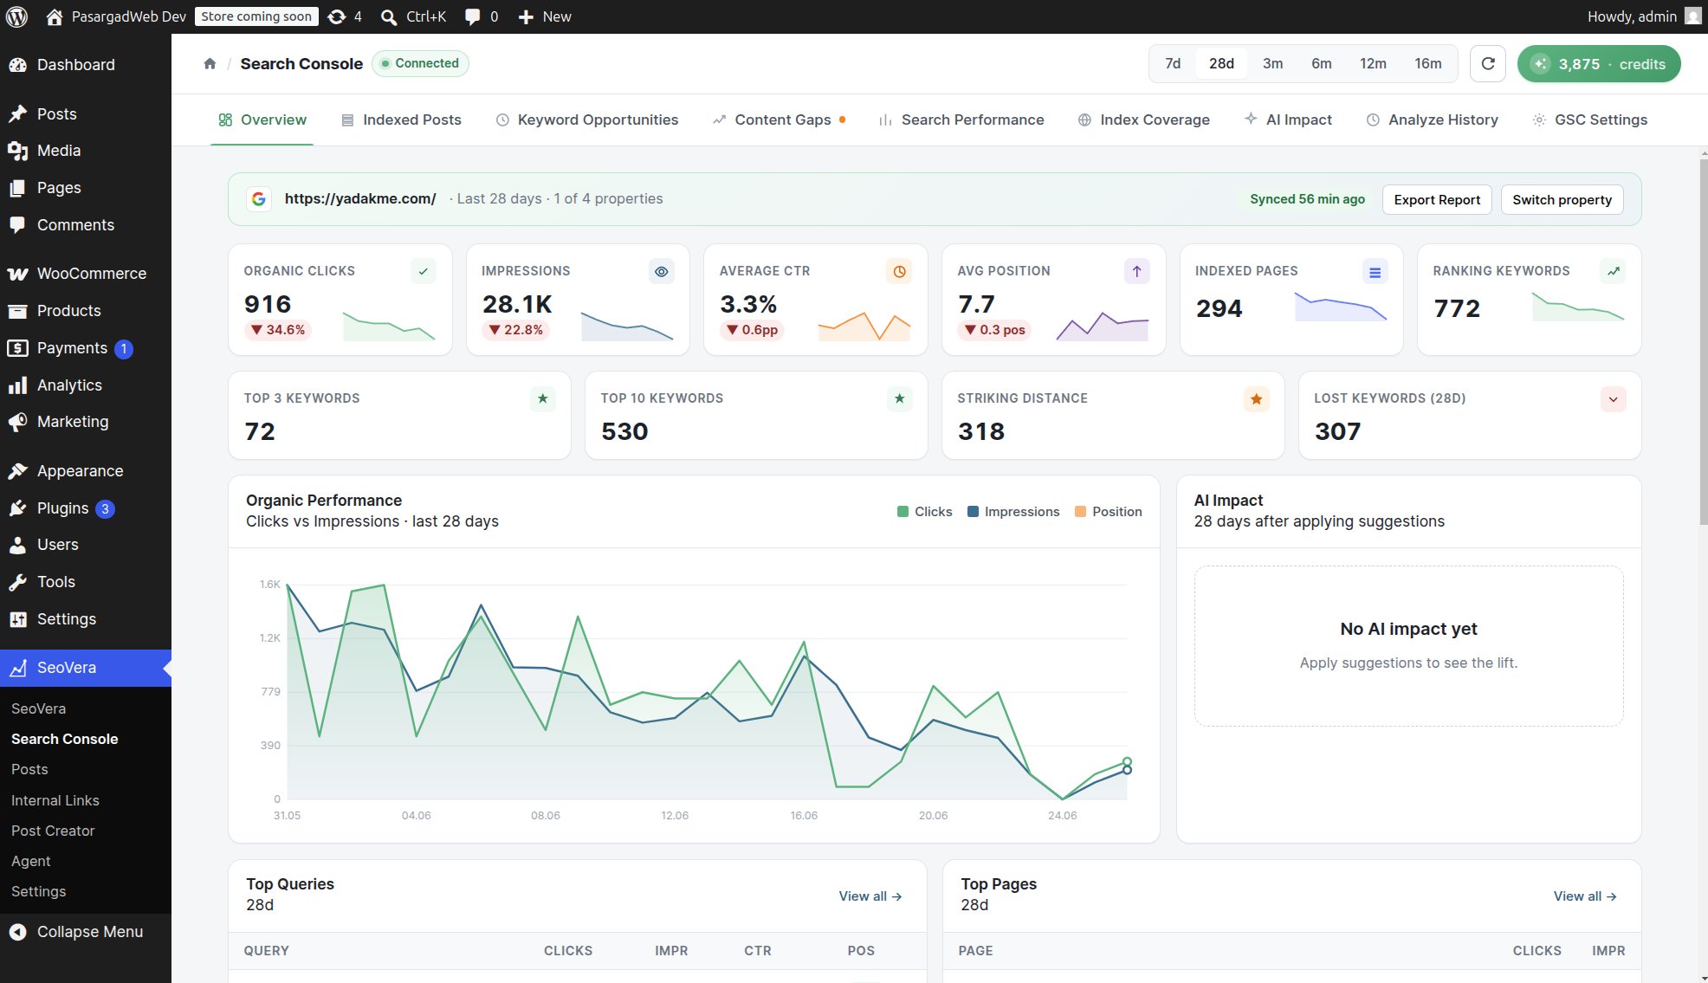Click View all in Top Pages
The width and height of the screenshot is (1708, 983).
(1585, 896)
